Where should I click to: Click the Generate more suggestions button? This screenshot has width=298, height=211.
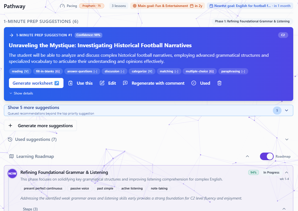click(40, 125)
